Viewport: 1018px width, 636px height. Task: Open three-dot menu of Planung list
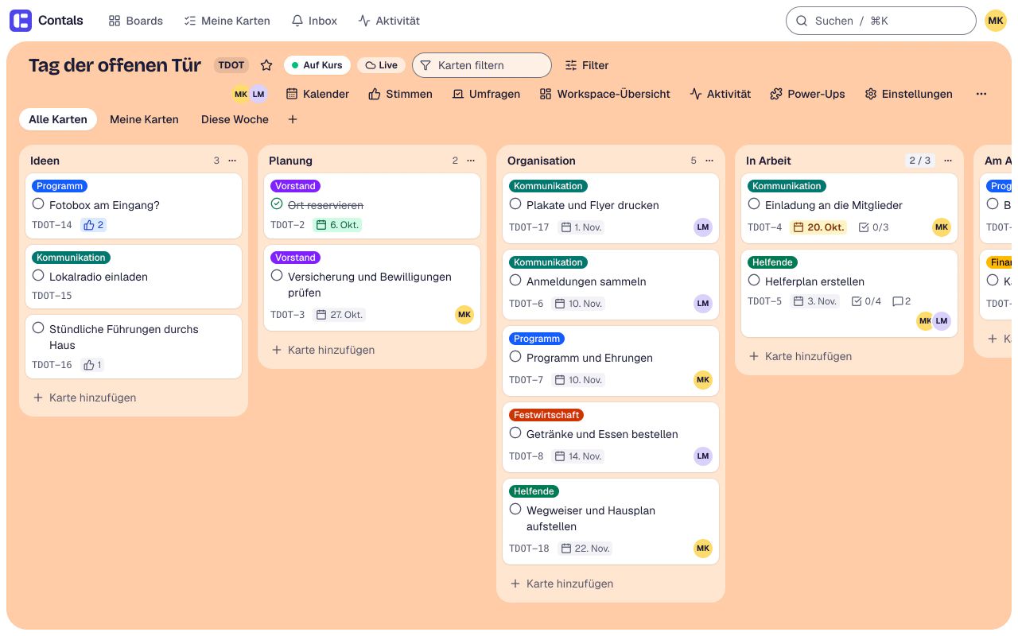[x=471, y=161]
